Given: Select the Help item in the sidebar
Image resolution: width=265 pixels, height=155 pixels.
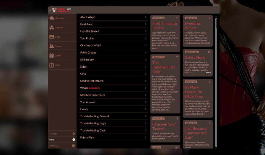Looking at the screenshot, I should click(52, 140).
